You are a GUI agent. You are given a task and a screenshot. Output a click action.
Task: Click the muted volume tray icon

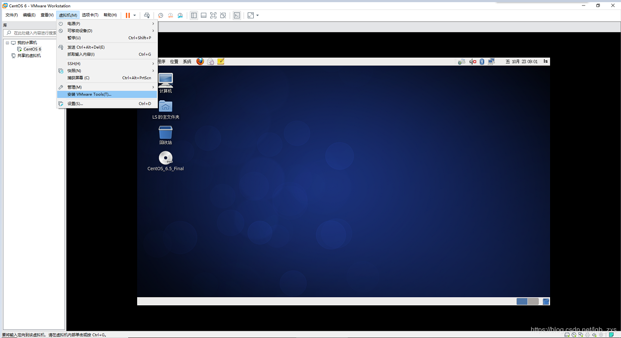click(x=473, y=61)
